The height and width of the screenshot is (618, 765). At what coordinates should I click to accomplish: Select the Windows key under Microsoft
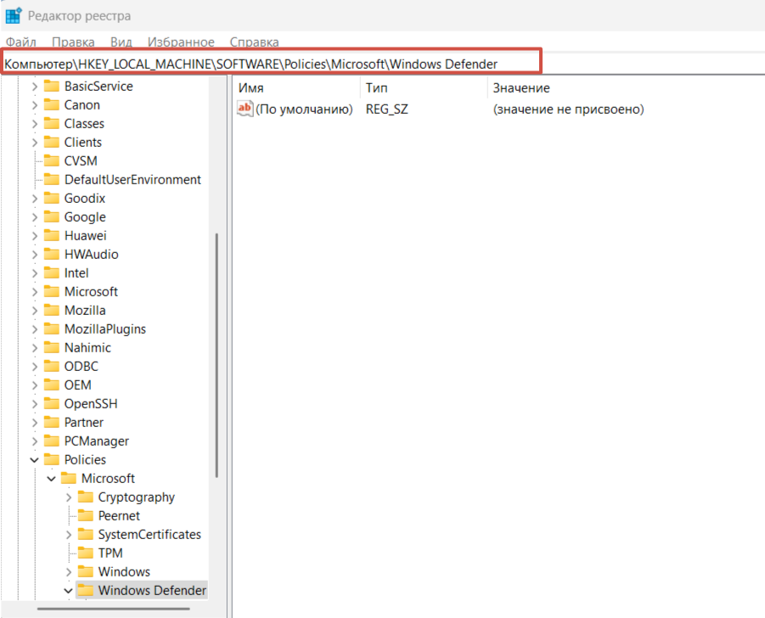click(x=124, y=571)
